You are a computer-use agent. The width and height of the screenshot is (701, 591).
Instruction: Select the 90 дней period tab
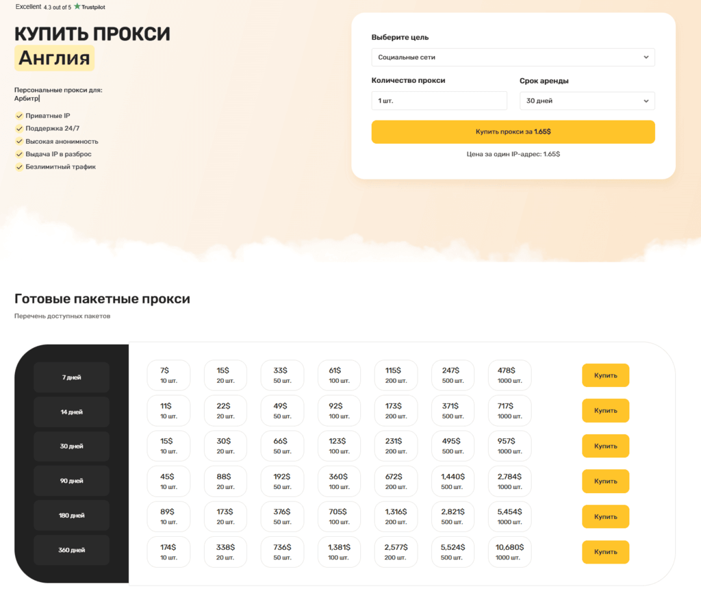(71, 481)
